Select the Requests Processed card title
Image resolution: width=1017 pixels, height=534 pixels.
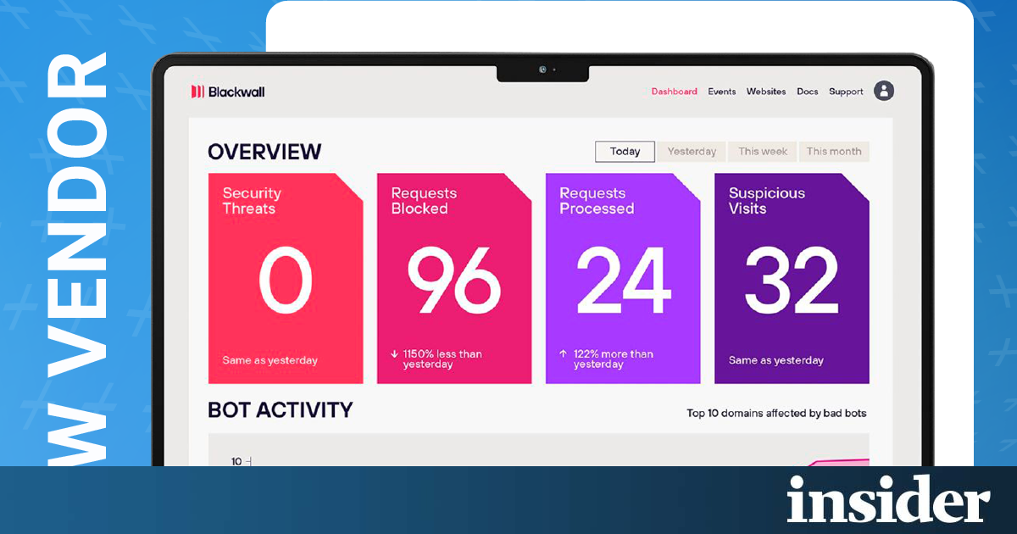[x=597, y=201]
